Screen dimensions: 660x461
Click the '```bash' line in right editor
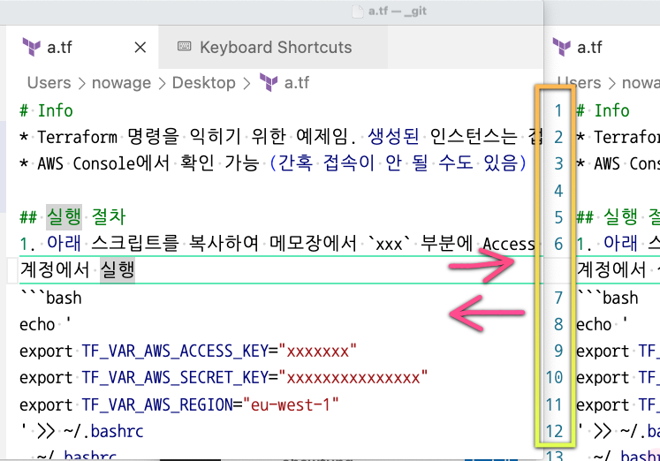[x=607, y=298]
